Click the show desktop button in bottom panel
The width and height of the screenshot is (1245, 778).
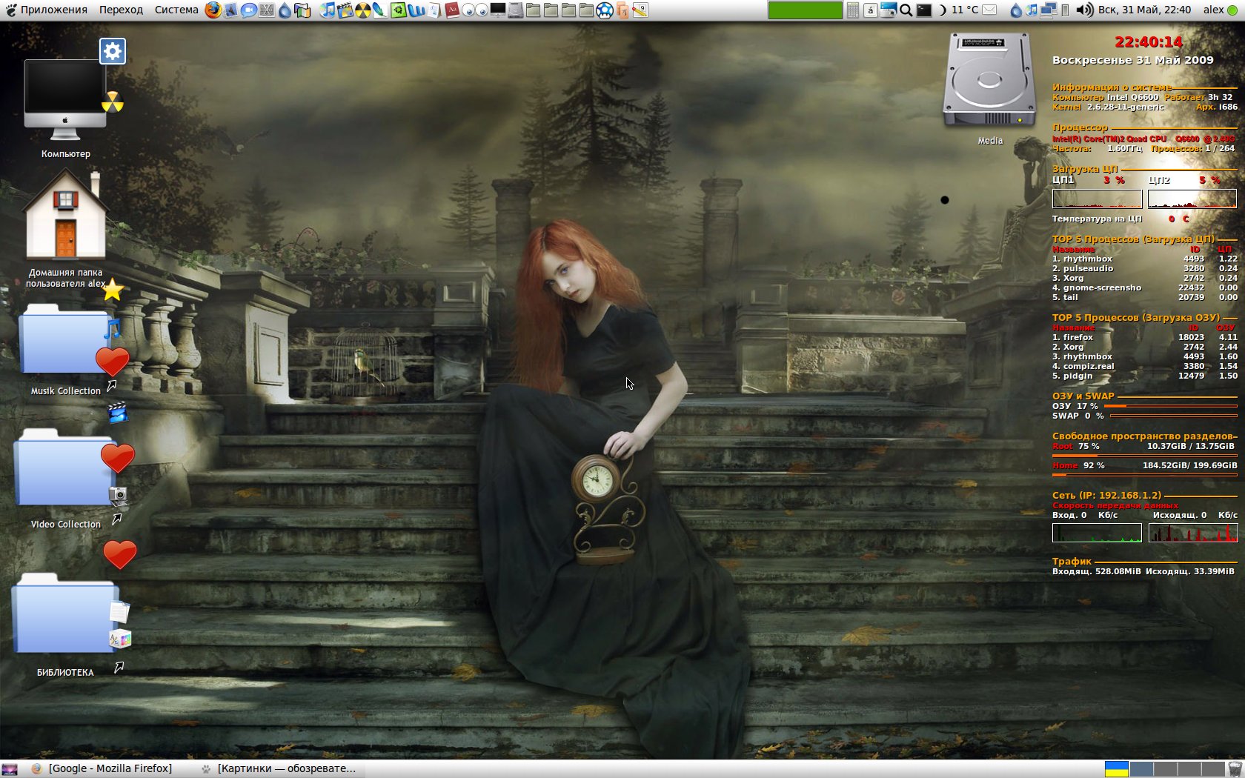click(10, 769)
